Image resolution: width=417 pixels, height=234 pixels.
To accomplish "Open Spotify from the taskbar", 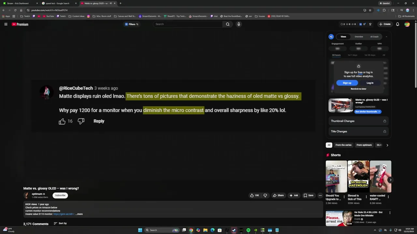I will click(x=248, y=230).
